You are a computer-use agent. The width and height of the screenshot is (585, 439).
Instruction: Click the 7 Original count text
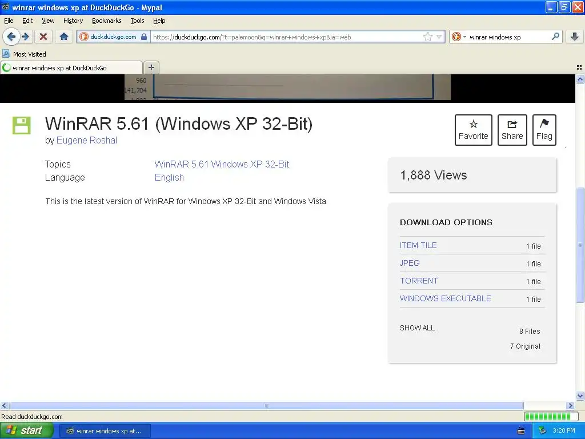(x=525, y=346)
